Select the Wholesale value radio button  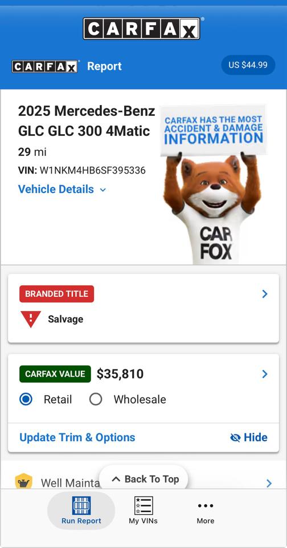96,399
